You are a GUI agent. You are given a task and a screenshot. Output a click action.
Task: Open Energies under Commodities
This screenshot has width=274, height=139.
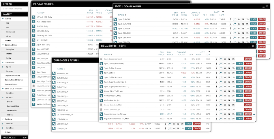pyautogui.click(x=10, y=49)
